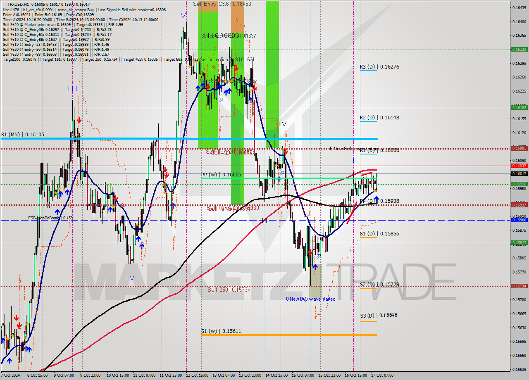This screenshot has height=380, width=529.
Task: Click the 16 Oct 15:00 time label
Action: [356, 375]
